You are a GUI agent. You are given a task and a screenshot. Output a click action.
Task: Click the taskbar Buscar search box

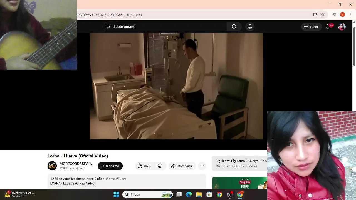(148, 194)
